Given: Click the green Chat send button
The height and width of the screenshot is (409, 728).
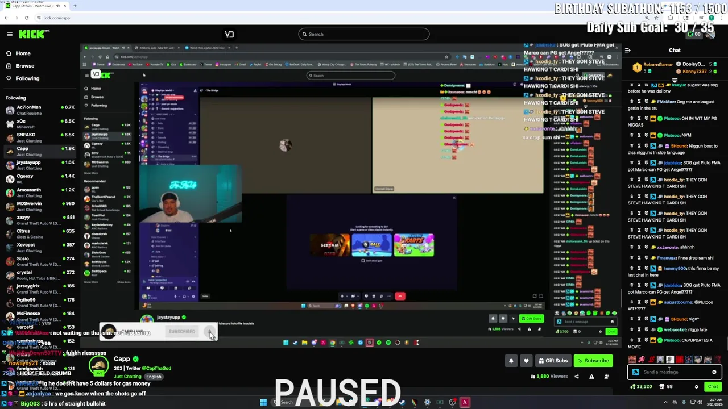Looking at the screenshot, I should click(x=713, y=387).
